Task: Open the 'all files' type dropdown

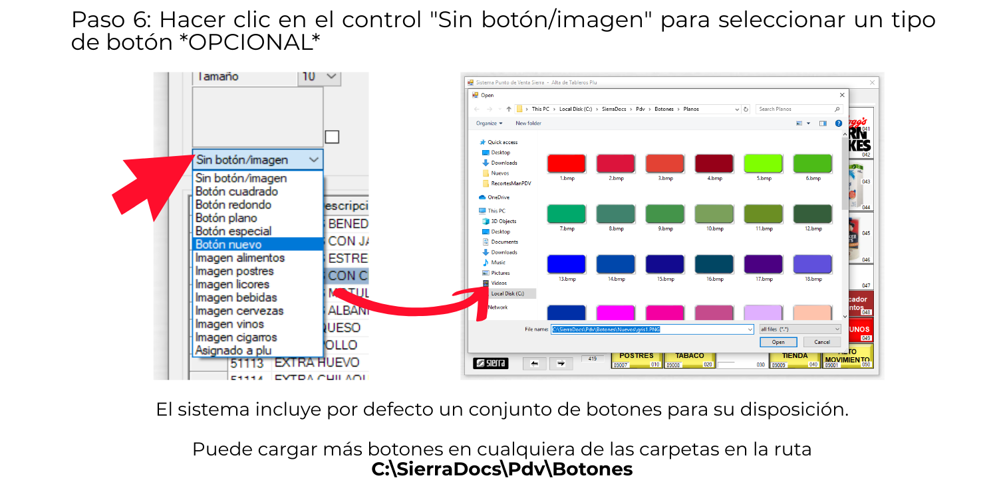Action: coord(799,329)
